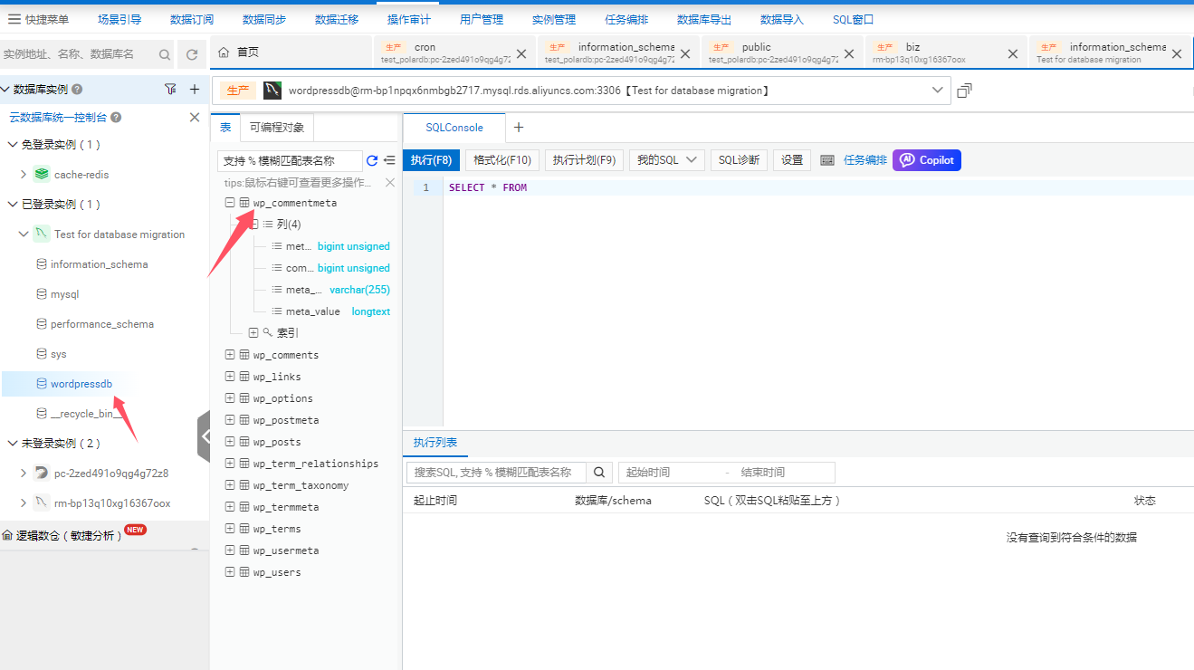Open the SQL窗口 menu
The height and width of the screenshot is (670, 1194).
pyautogui.click(x=853, y=19)
